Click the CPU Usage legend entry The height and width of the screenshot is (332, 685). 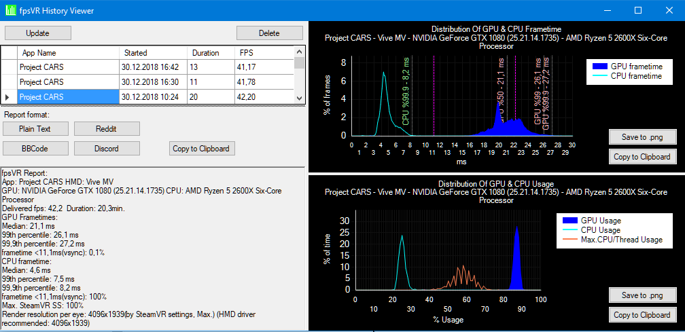coord(592,230)
